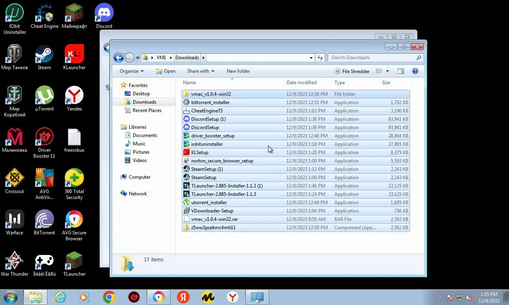Select the vmac_v1.0.4-win32 folder row
509x305 pixels.
(295, 94)
